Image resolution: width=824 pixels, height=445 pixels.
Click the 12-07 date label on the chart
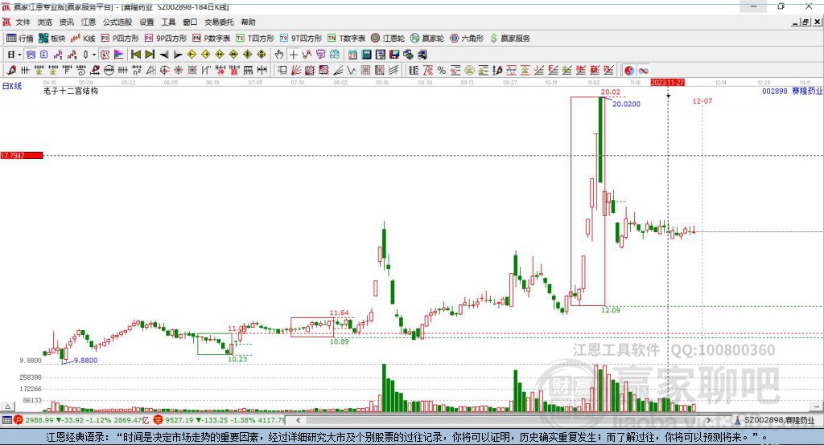pos(702,100)
